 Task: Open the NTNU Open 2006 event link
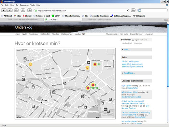click(x=129, y=92)
